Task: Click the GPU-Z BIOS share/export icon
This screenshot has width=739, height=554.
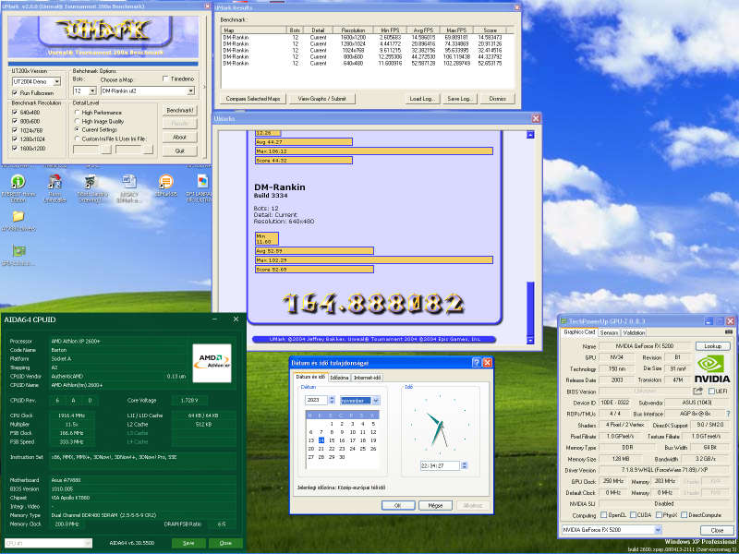Action: 698,391
